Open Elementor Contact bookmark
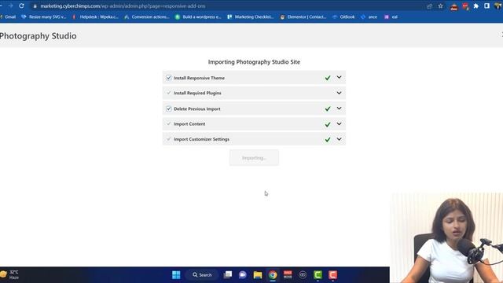Screen dimensions: 503x283 303,17
